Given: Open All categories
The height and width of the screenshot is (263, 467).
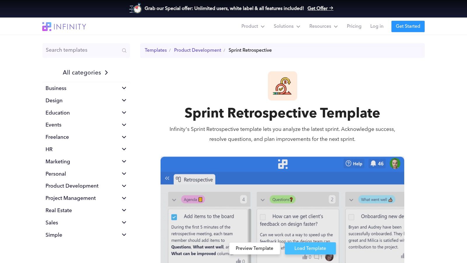Looking at the screenshot, I should point(86,72).
